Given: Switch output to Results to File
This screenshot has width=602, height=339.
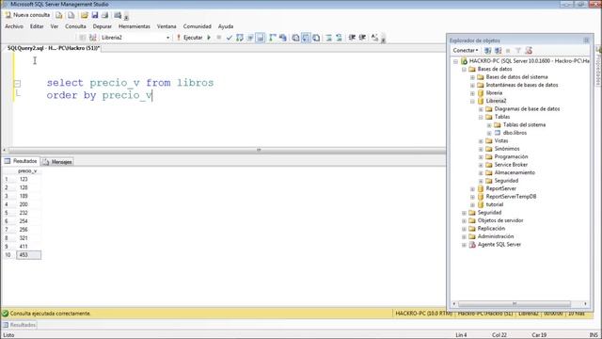Looking at the screenshot, I should (316, 38).
